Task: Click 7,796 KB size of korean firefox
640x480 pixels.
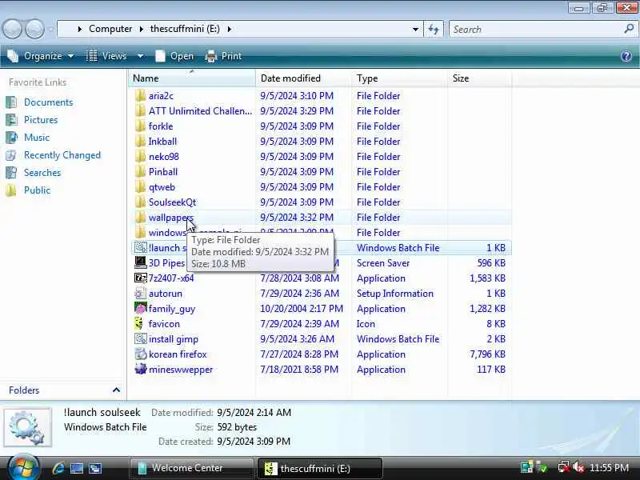Action: pos(487,354)
